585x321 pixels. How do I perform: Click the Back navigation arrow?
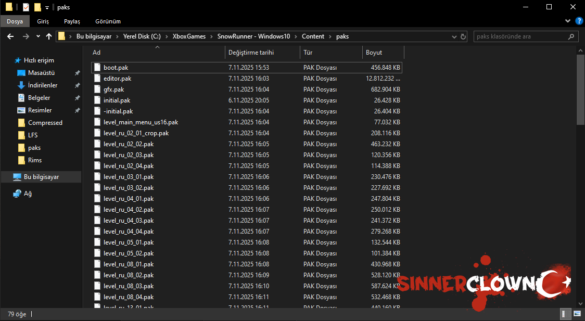pos(10,36)
